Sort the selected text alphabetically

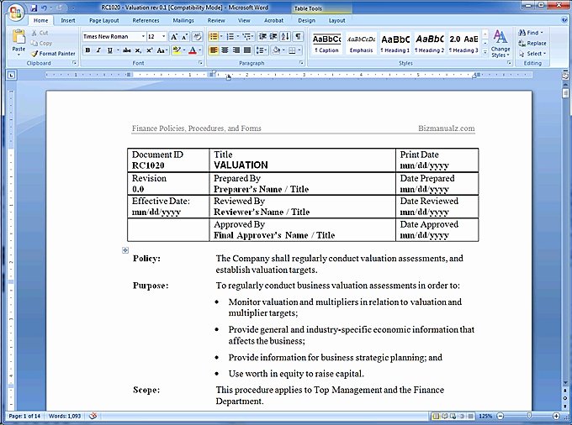tap(286, 36)
